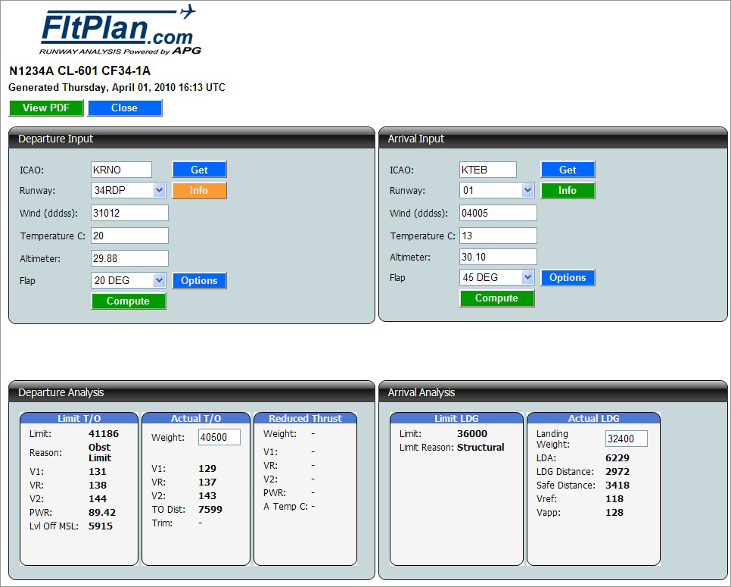The width and height of the screenshot is (731, 587).
Task: Click Landing Weight field 32400
Action: (626, 439)
